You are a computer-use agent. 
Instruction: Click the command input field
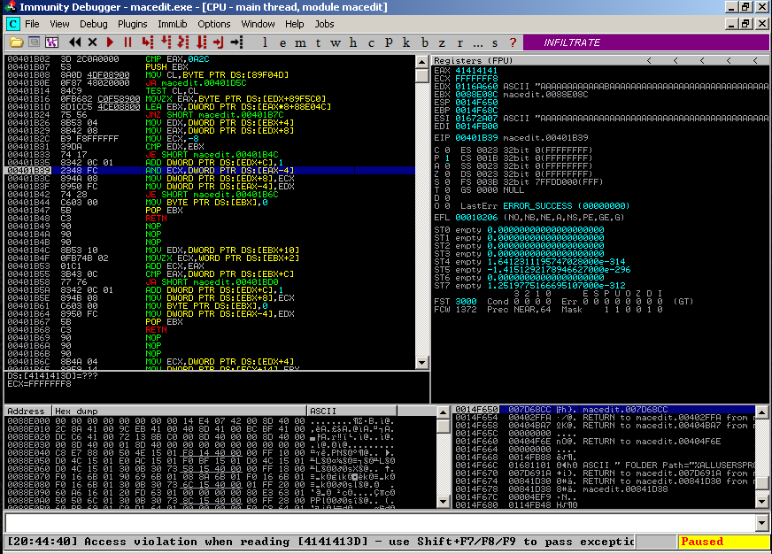[x=380, y=522]
